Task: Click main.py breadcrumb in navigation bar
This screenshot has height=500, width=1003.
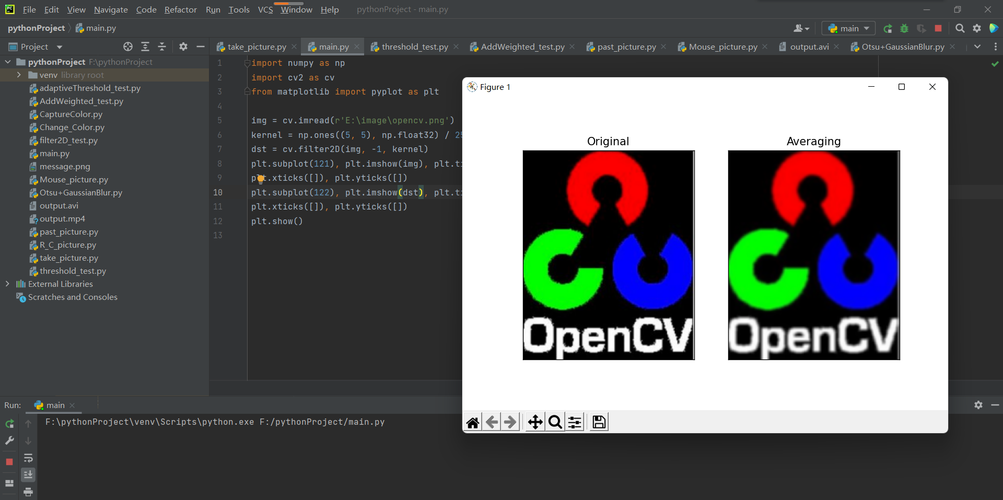Action: tap(96, 28)
